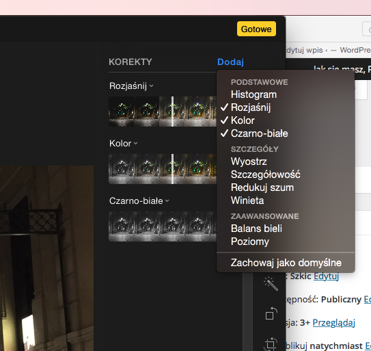Click the magic wand auto-enhance icon
Viewport: 371px width, 351px height.
point(271,283)
